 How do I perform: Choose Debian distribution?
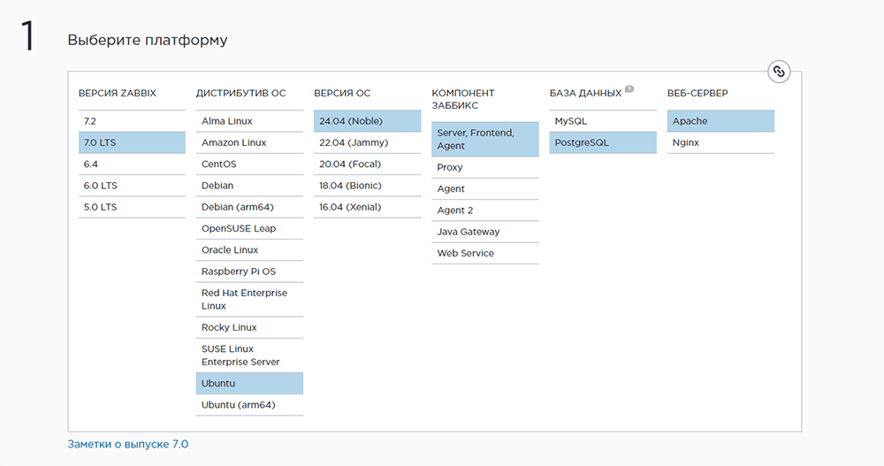tap(249, 186)
